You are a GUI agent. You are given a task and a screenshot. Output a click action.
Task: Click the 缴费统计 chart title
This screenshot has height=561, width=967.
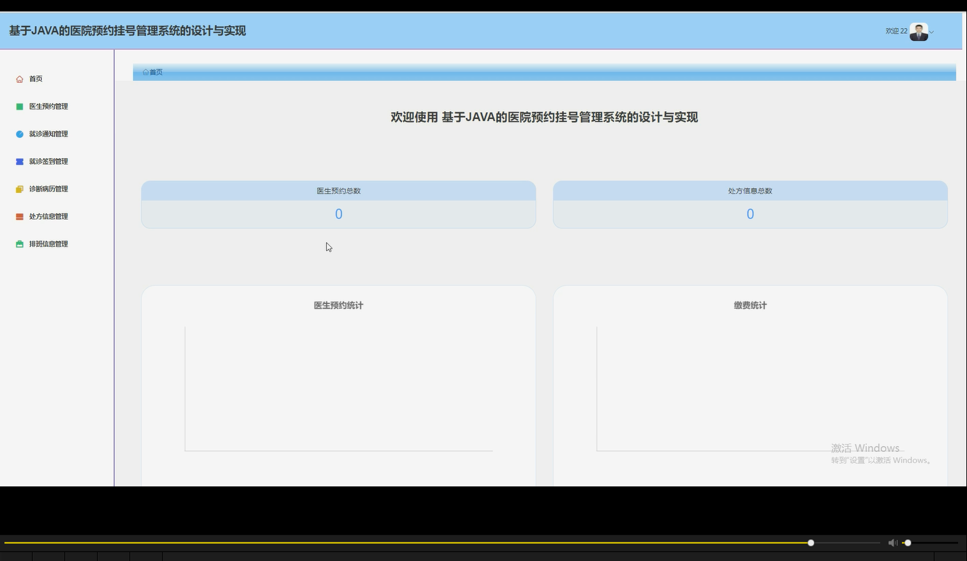[750, 305]
